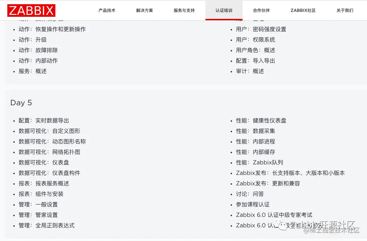Screen dimensions: 367x241
Task: Open the 解决方案 menu
Action: click(x=144, y=10)
